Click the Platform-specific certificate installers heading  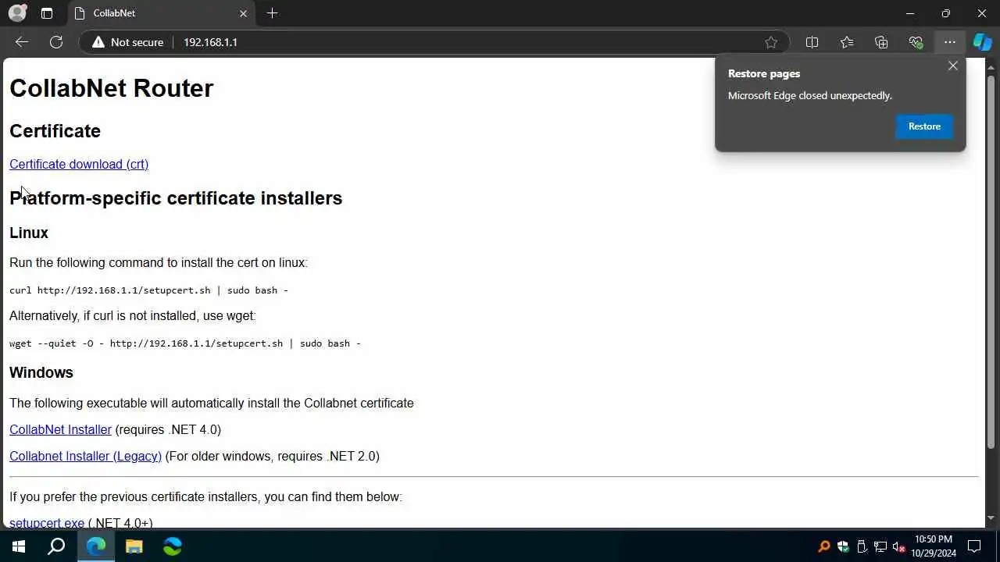(x=176, y=198)
